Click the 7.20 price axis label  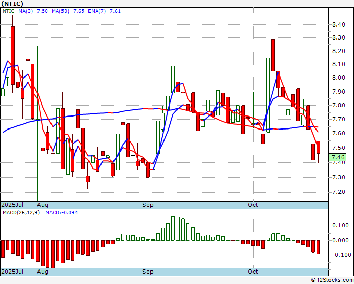[x=338, y=192]
